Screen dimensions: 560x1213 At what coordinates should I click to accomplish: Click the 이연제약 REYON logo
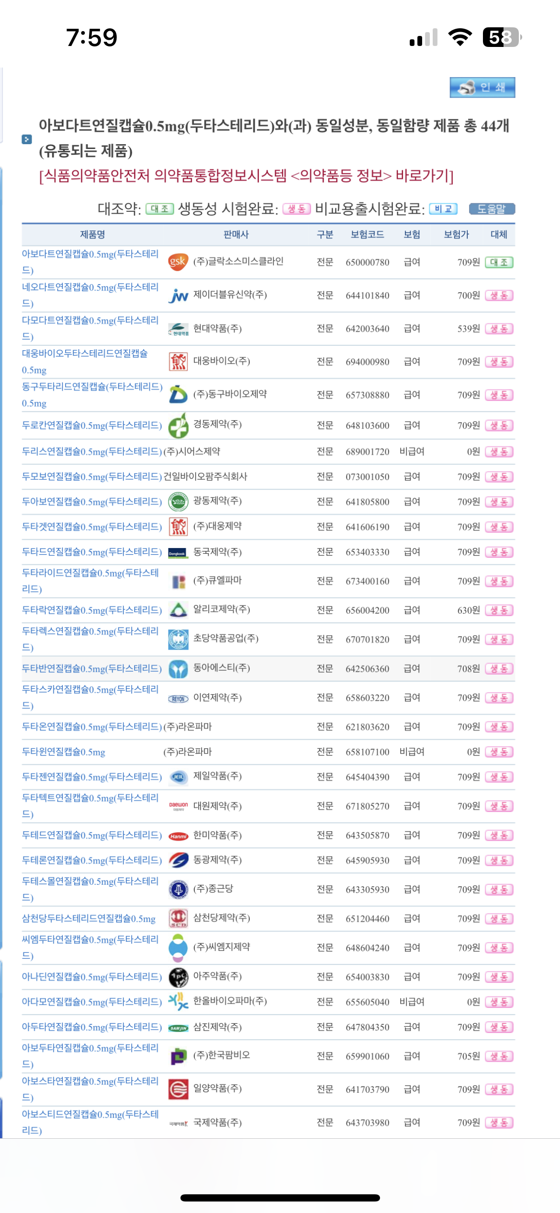178,699
